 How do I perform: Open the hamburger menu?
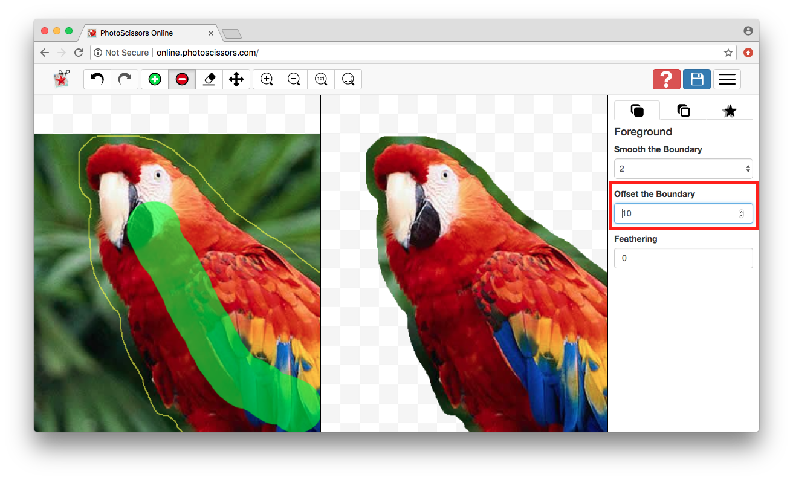(x=727, y=79)
